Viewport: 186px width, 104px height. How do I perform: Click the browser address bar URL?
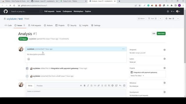click(34, 5)
